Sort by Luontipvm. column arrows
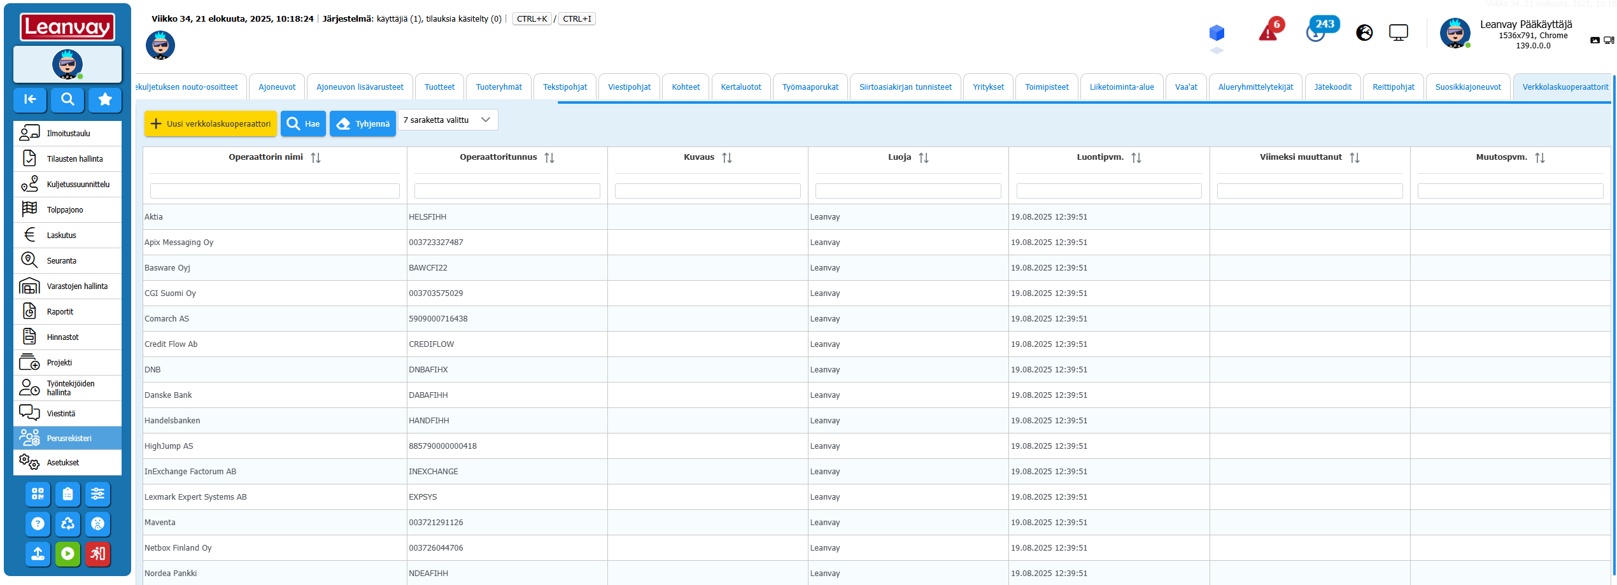The image size is (1617, 585). [x=1136, y=158]
